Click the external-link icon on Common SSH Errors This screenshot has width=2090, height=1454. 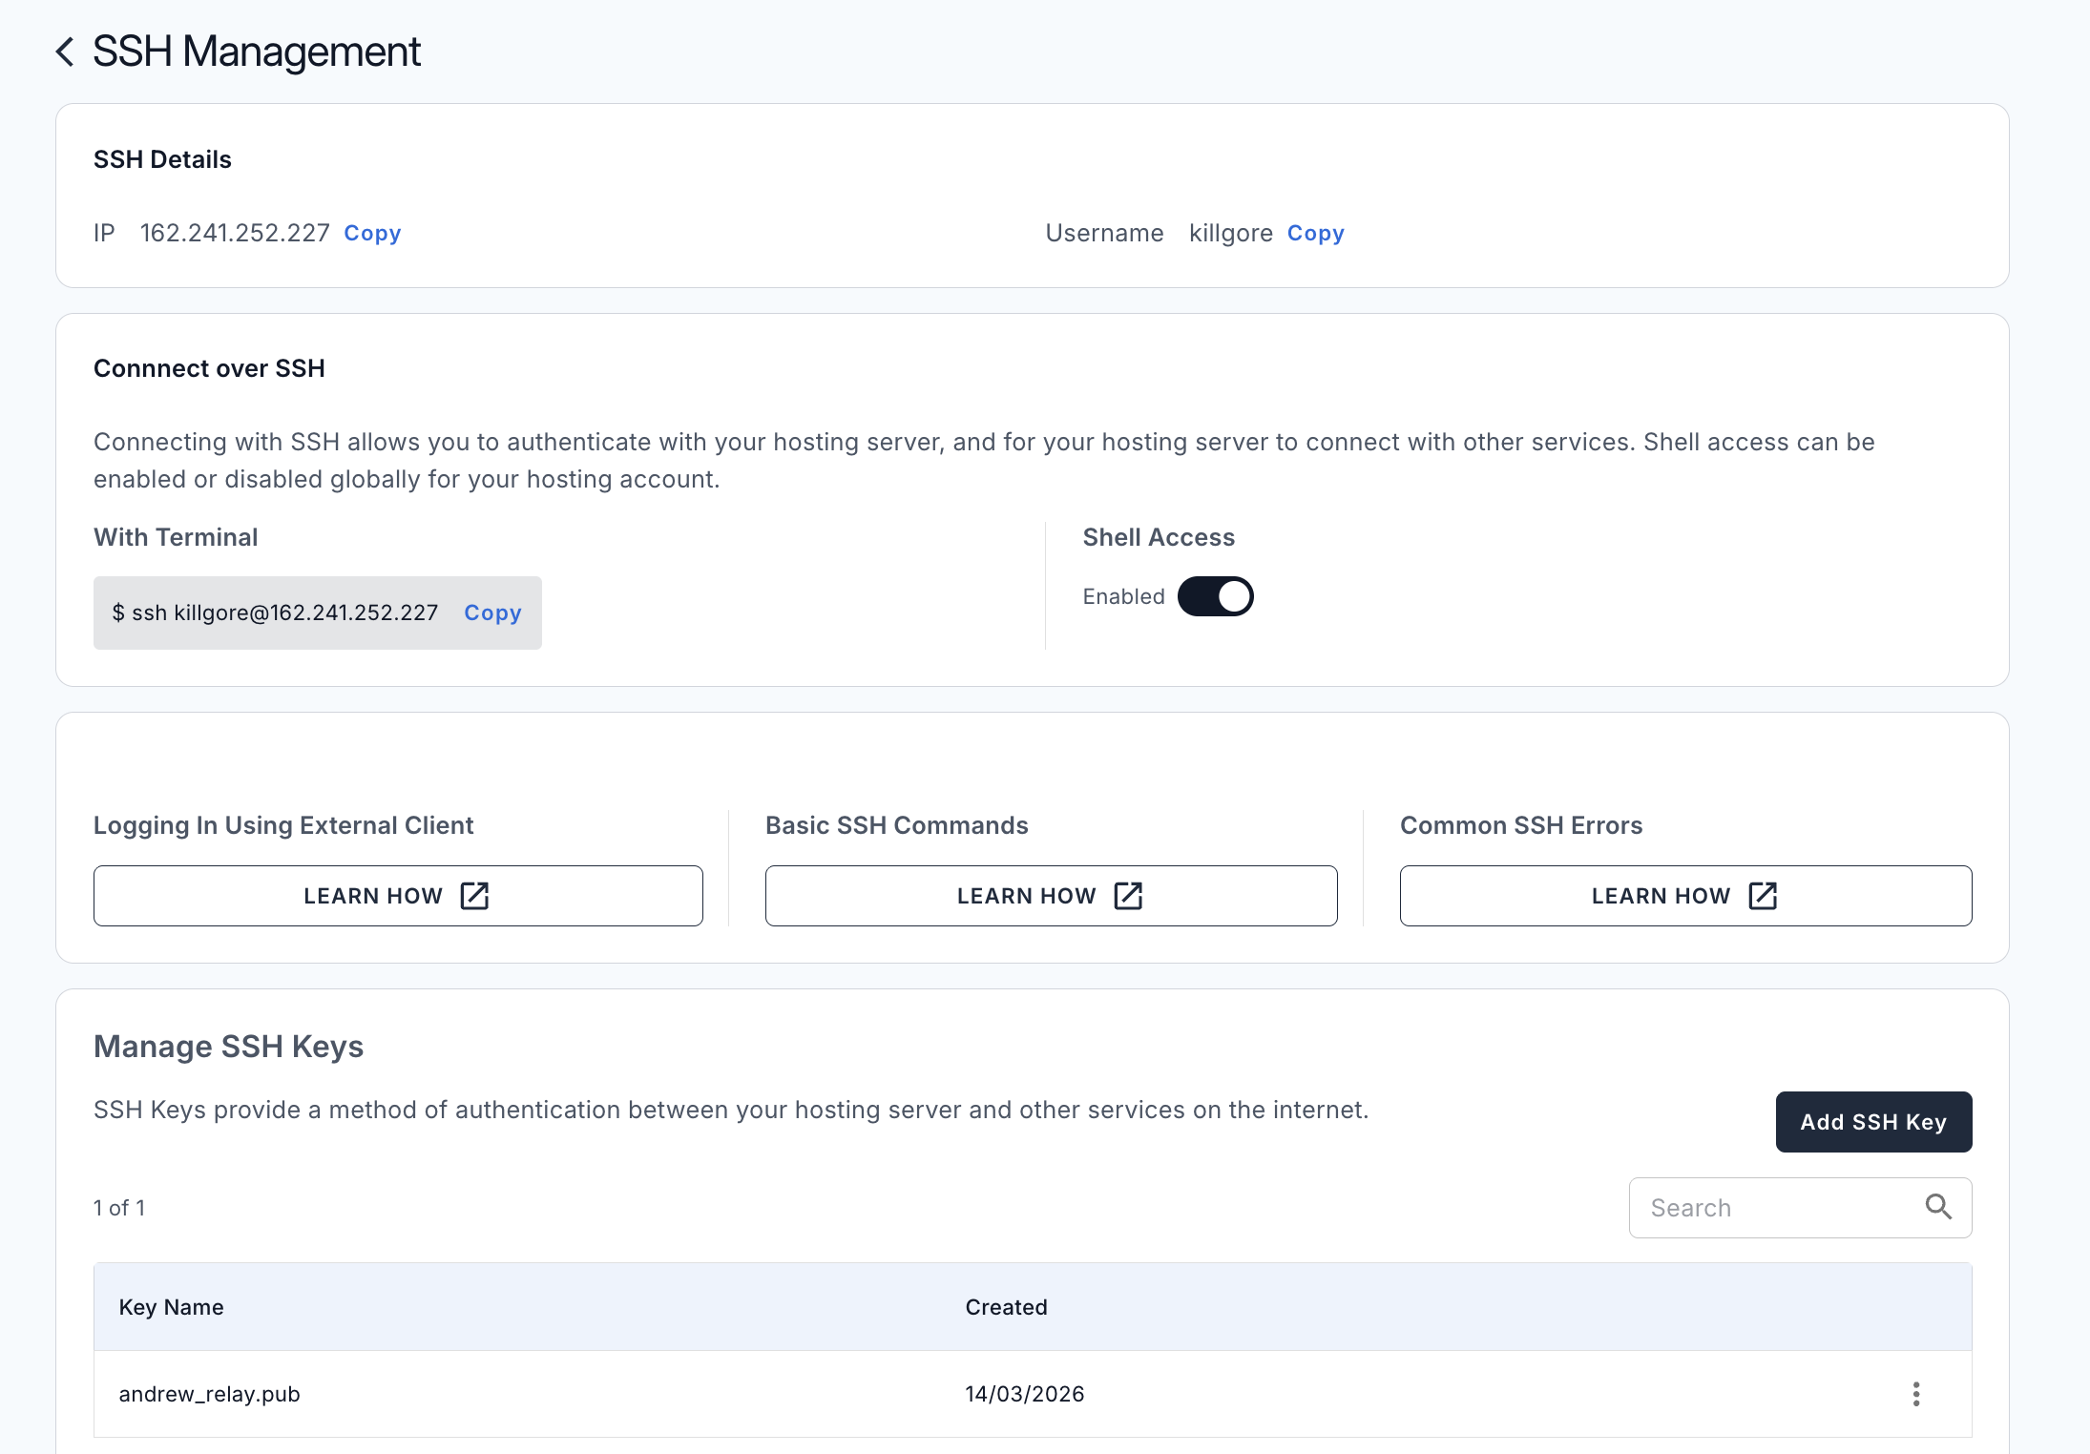1763,895
